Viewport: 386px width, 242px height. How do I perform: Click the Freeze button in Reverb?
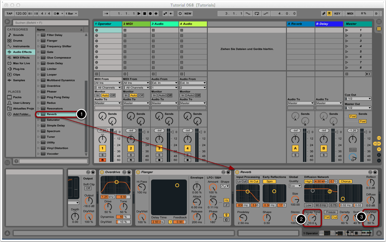(331, 212)
